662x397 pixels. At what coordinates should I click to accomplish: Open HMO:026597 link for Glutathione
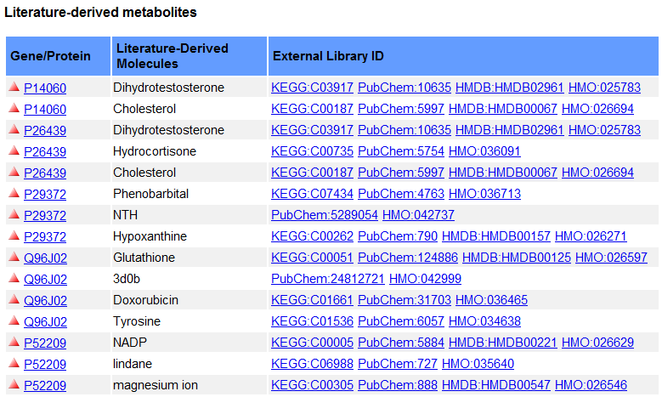pyautogui.click(x=611, y=258)
